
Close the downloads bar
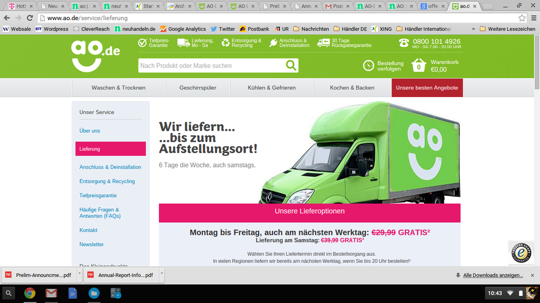(x=532, y=275)
